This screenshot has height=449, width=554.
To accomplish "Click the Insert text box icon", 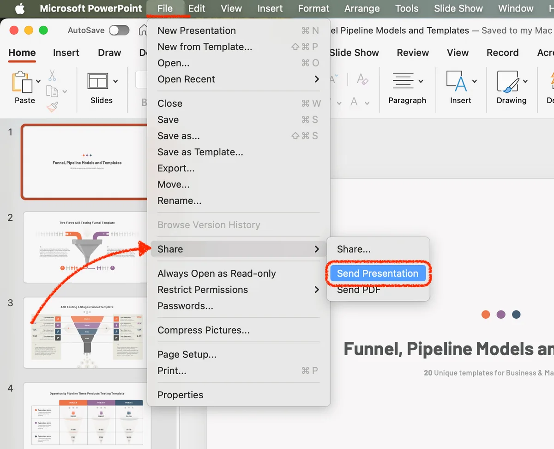I will pyautogui.click(x=457, y=81).
